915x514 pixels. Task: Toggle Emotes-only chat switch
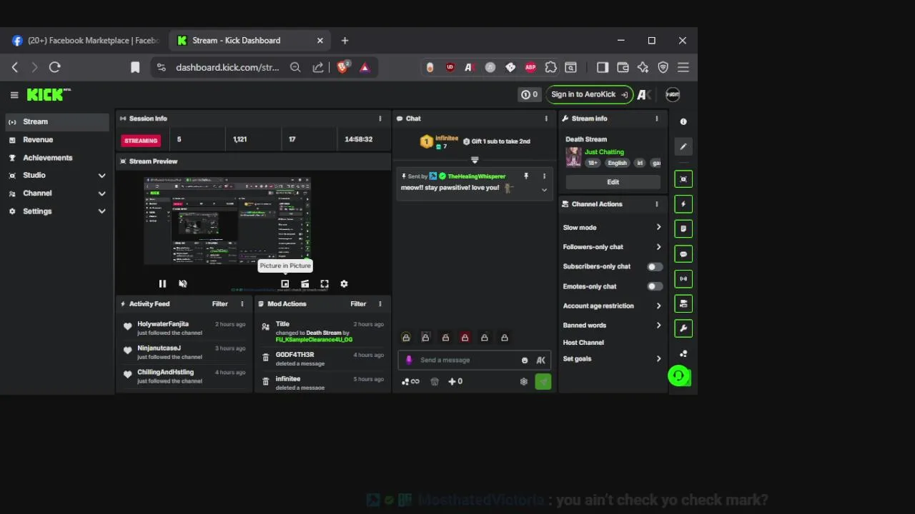click(655, 286)
